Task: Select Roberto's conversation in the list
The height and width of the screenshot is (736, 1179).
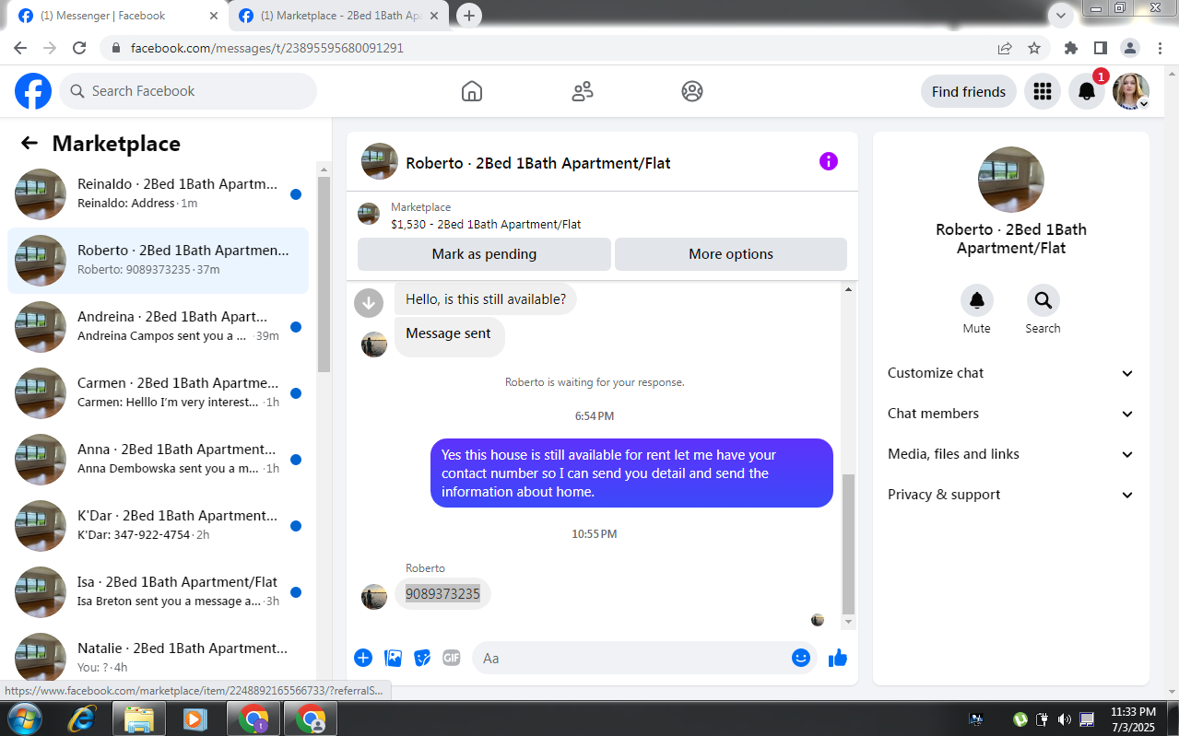Action: coord(158,261)
